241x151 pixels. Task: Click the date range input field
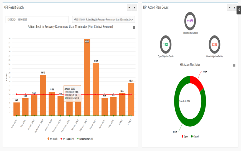37,19
